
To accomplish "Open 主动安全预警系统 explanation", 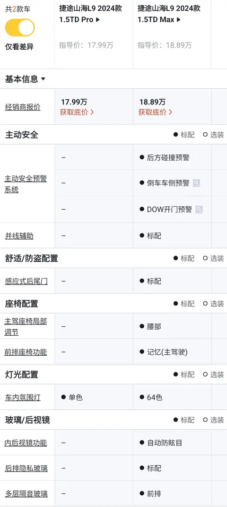I will coord(26,184).
